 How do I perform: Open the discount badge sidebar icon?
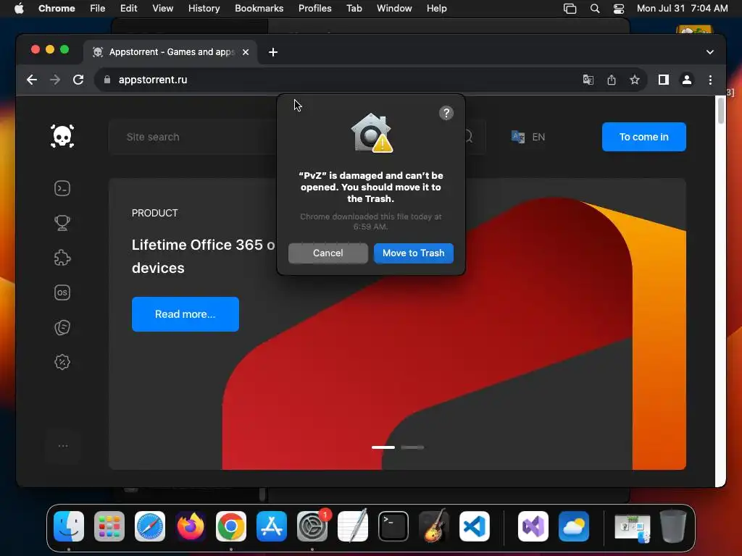tap(62, 362)
